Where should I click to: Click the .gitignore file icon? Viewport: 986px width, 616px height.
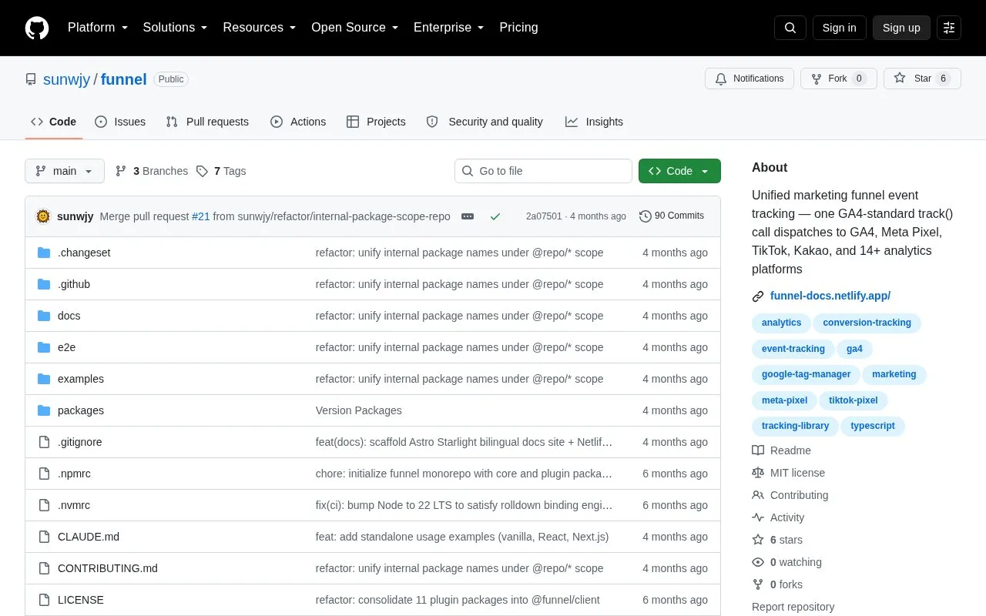44,442
